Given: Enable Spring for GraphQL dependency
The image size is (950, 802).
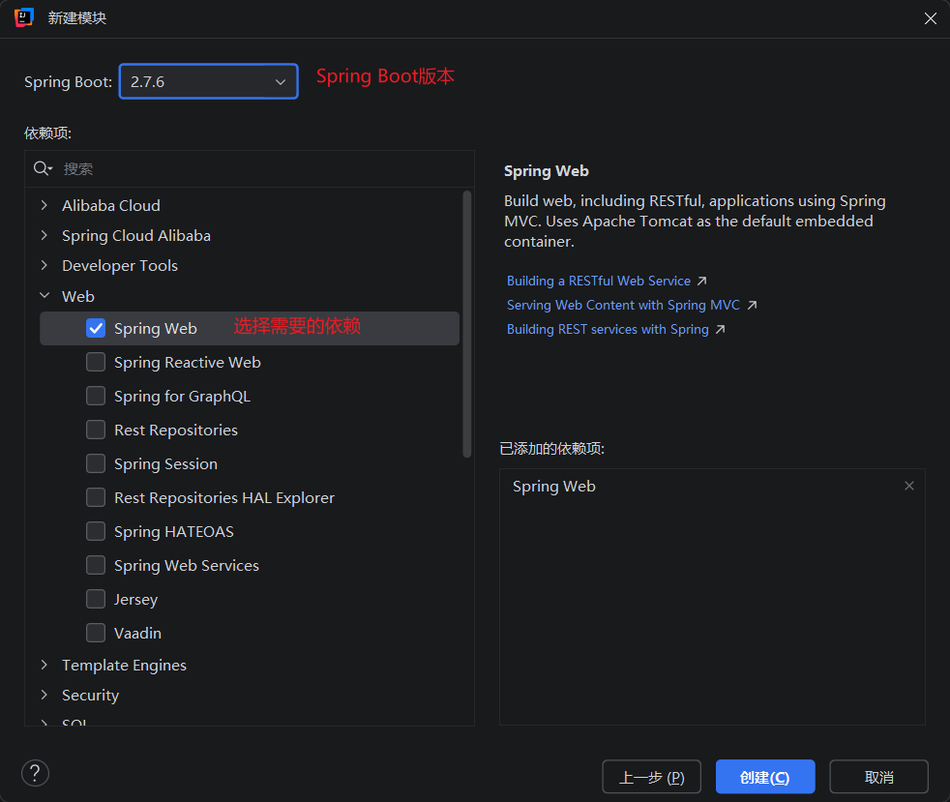Looking at the screenshot, I should (x=96, y=396).
